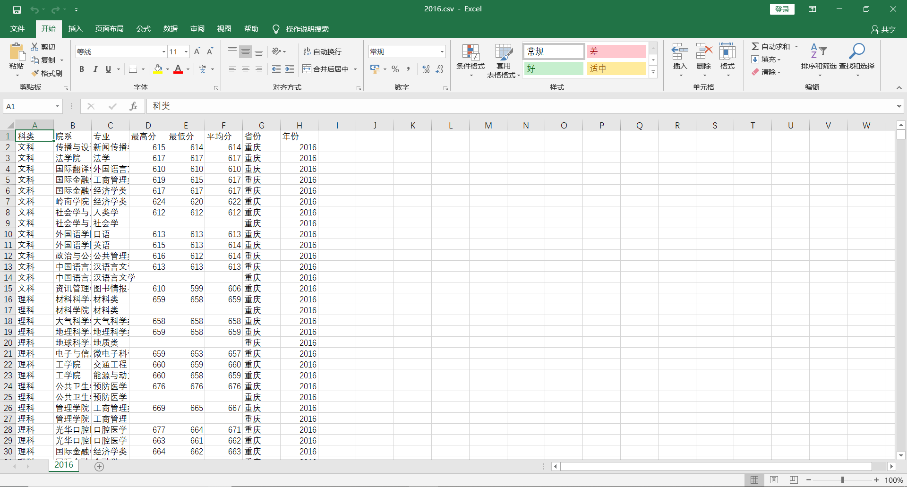The width and height of the screenshot is (907, 487).
Task: Apply the green 好 cell style
Action: (554, 68)
